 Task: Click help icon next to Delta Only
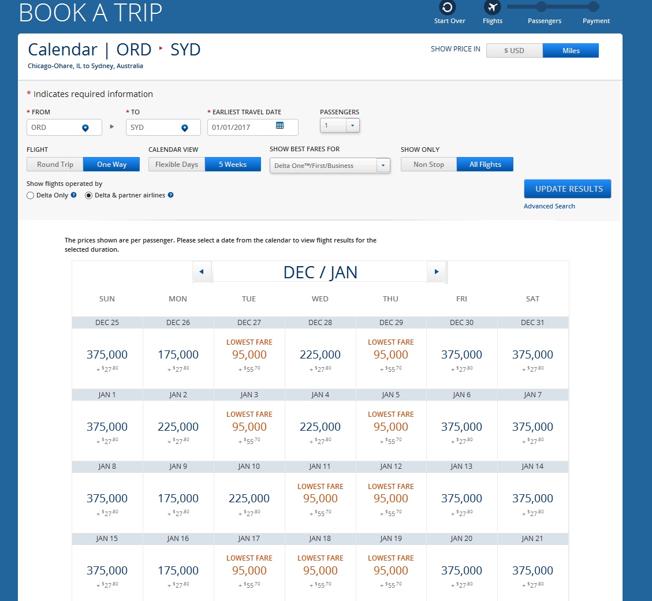[x=74, y=195]
